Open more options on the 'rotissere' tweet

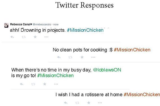point(100,103)
